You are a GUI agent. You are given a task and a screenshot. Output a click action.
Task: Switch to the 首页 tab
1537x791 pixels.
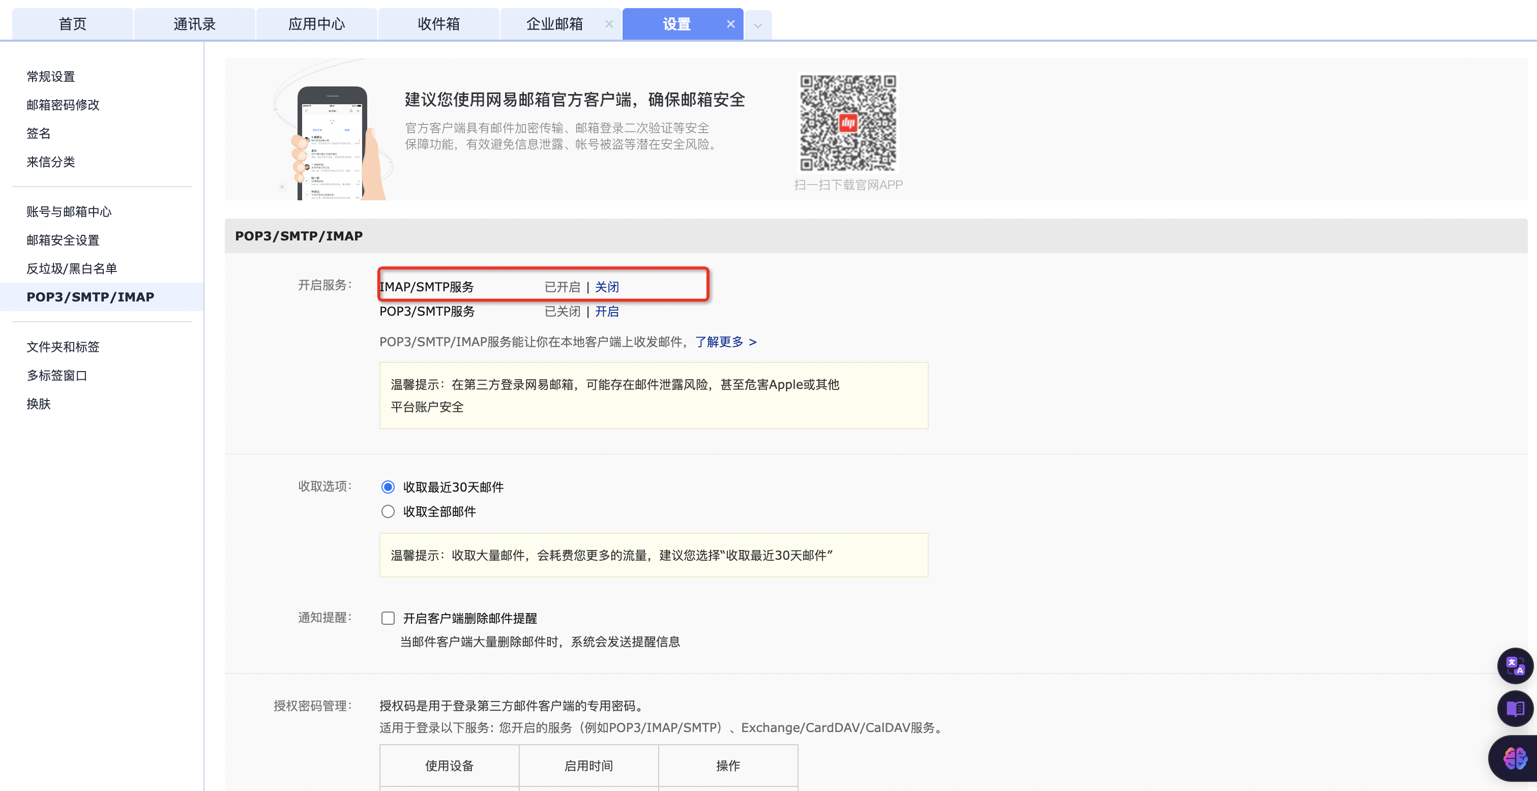tap(72, 24)
